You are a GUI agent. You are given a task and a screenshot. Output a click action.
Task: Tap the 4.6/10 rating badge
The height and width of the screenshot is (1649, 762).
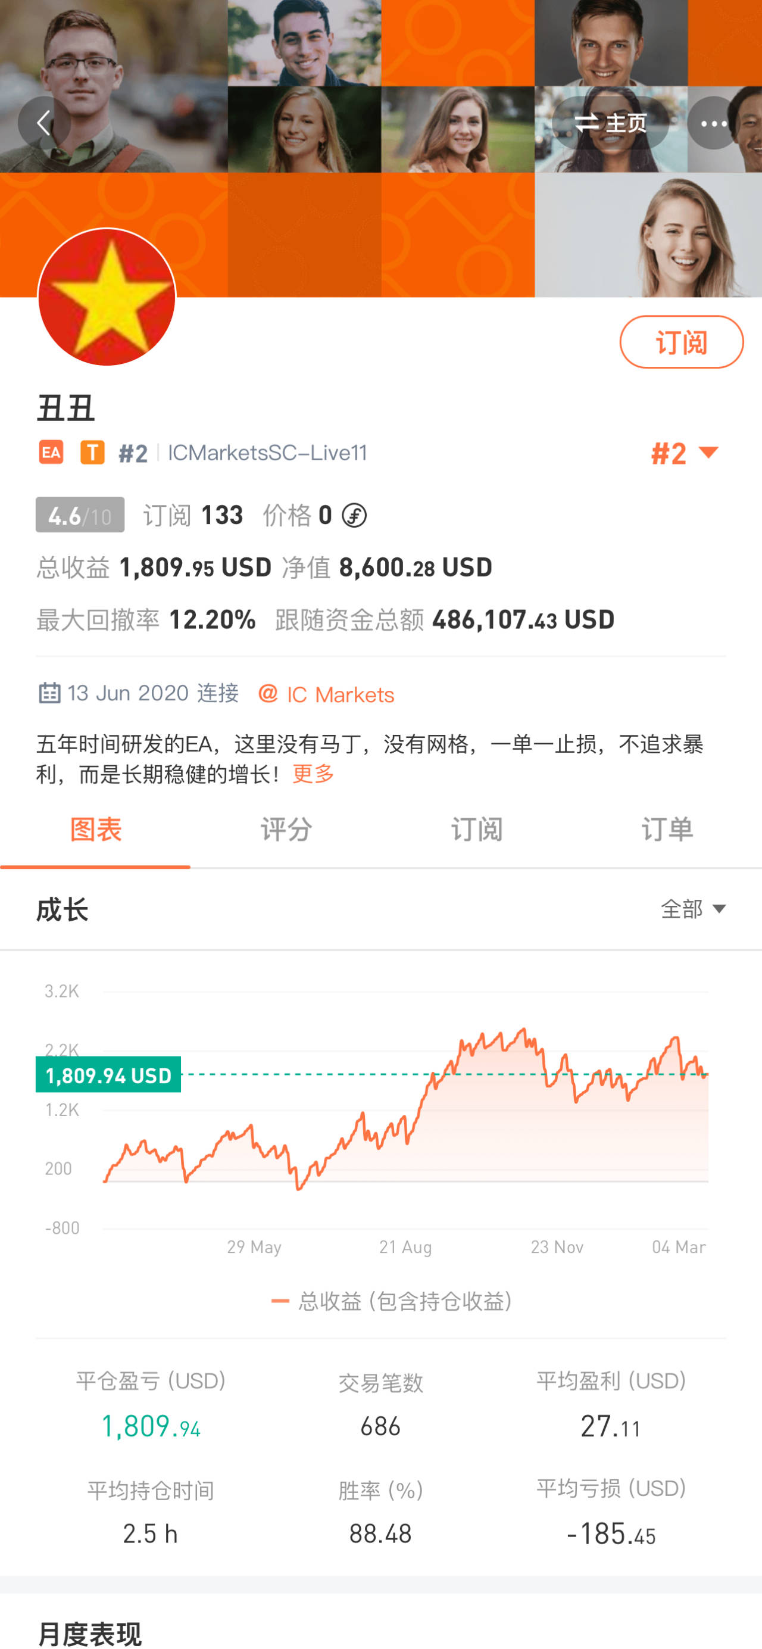[80, 515]
